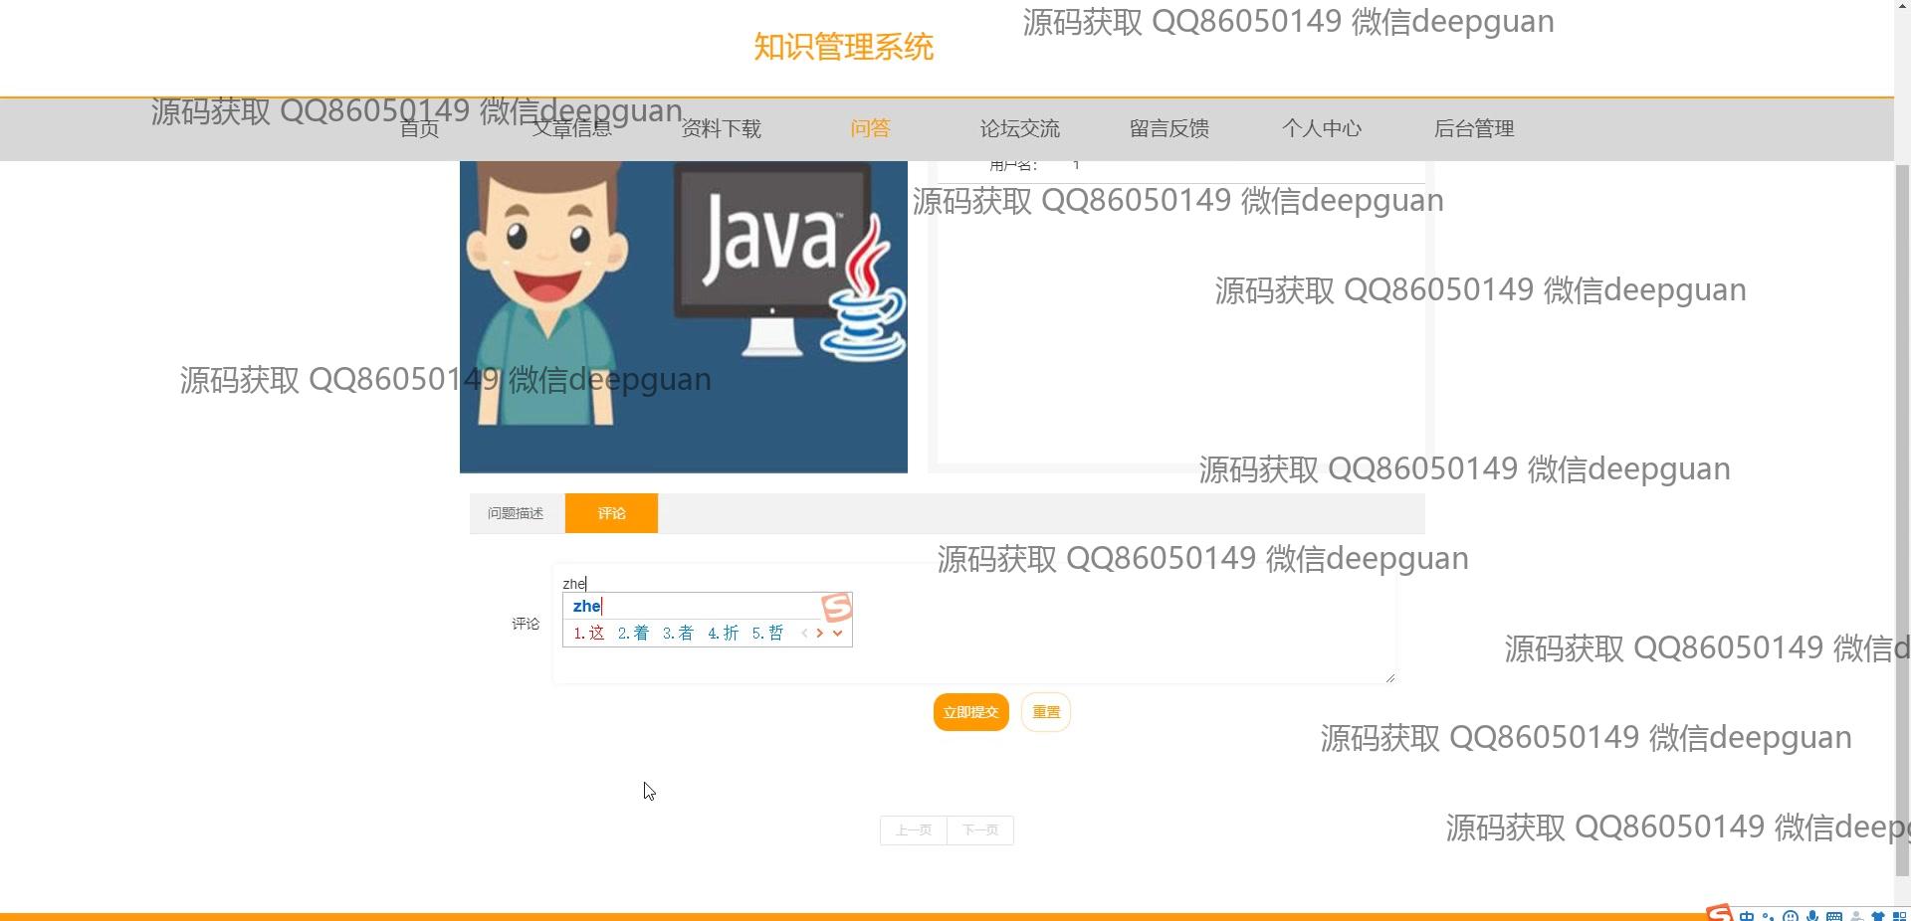Choose IME candidate 5.哲
1911x921 pixels.
click(x=767, y=633)
